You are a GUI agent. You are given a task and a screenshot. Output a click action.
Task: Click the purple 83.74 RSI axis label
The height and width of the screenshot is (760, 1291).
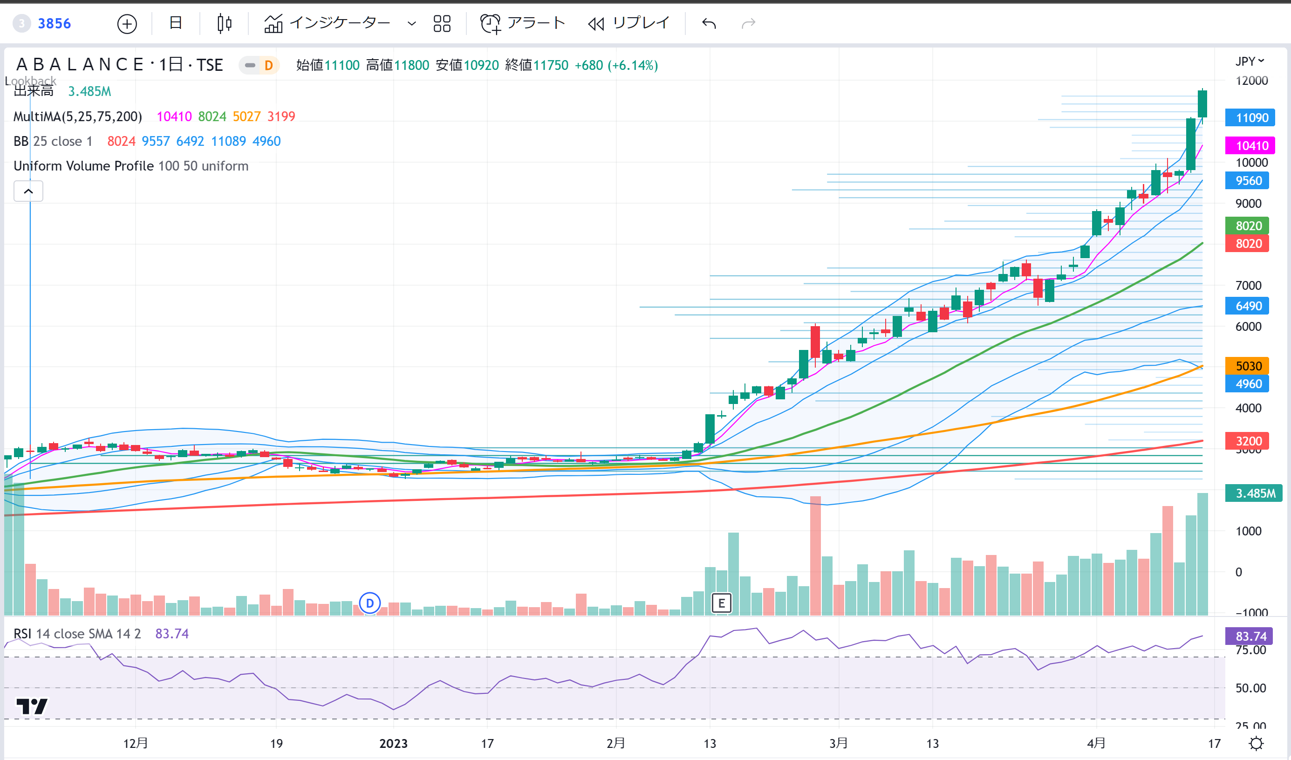(x=1250, y=637)
